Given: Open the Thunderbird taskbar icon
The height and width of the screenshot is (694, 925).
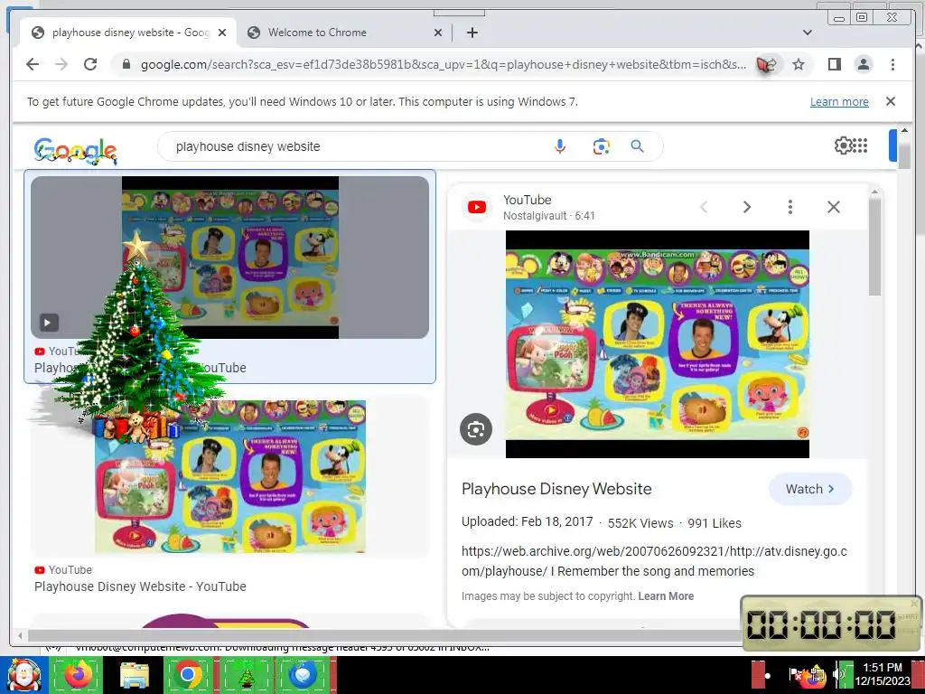Looking at the screenshot, I should 304,674.
